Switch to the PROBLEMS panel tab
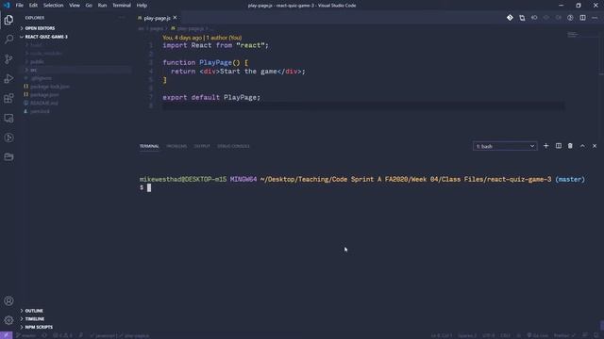The width and height of the screenshot is (604, 339). point(176,147)
